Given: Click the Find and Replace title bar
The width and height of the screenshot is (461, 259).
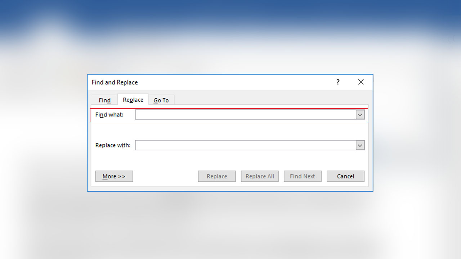Looking at the screenshot, I should point(216,82).
